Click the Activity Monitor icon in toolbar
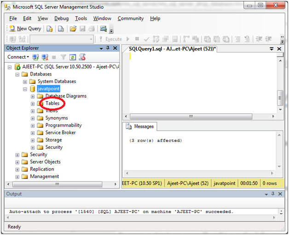This screenshot has width=289, height=235. coord(104,29)
